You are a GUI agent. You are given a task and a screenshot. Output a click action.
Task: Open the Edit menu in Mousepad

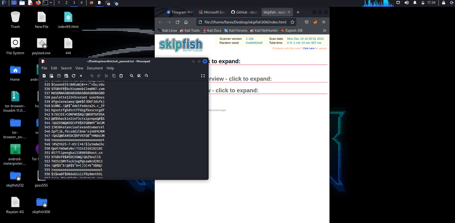(x=54, y=68)
